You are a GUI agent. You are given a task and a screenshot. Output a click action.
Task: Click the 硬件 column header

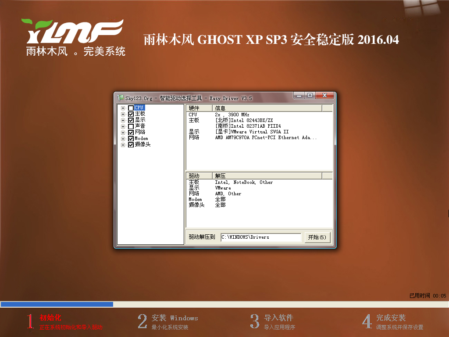tap(199, 108)
